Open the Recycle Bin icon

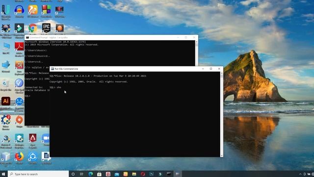6,84
